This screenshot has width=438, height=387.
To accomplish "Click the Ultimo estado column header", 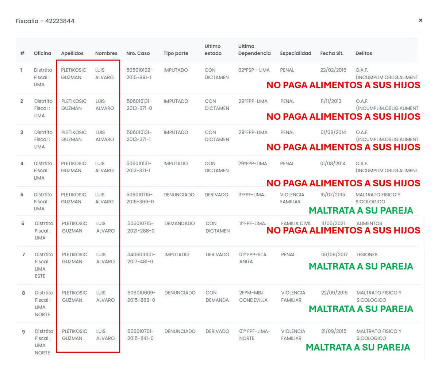I will (x=213, y=50).
